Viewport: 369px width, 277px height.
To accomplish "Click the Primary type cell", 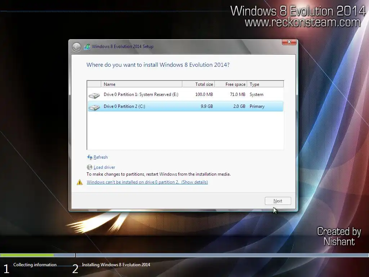I will 257,106.
